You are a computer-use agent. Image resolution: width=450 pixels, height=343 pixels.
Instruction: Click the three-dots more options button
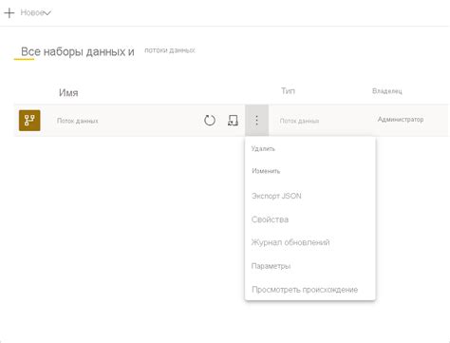(256, 121)
